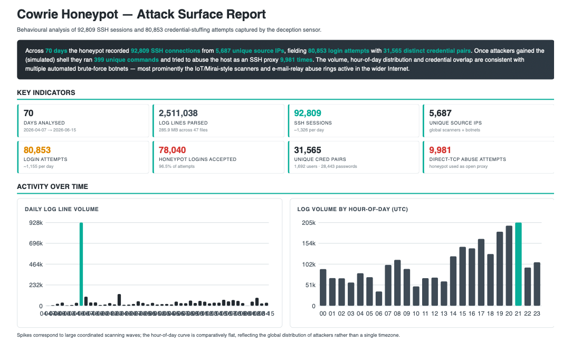Click the bar for hour 10

(416, 296)
